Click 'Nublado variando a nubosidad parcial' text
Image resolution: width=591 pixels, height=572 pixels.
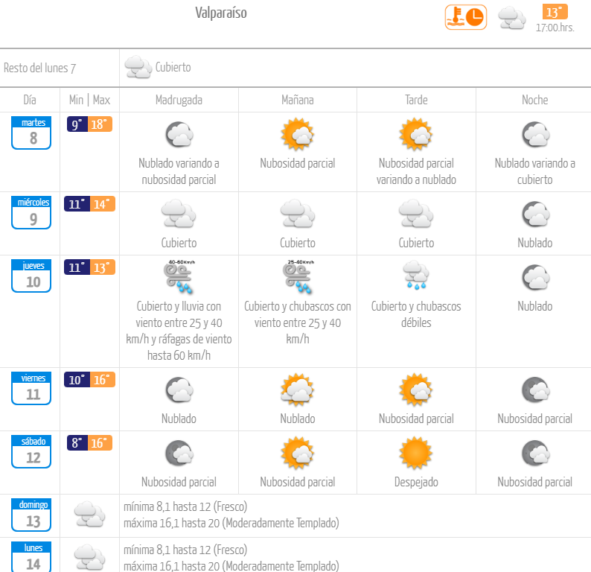pyautogui.click(x=179, y=171)
